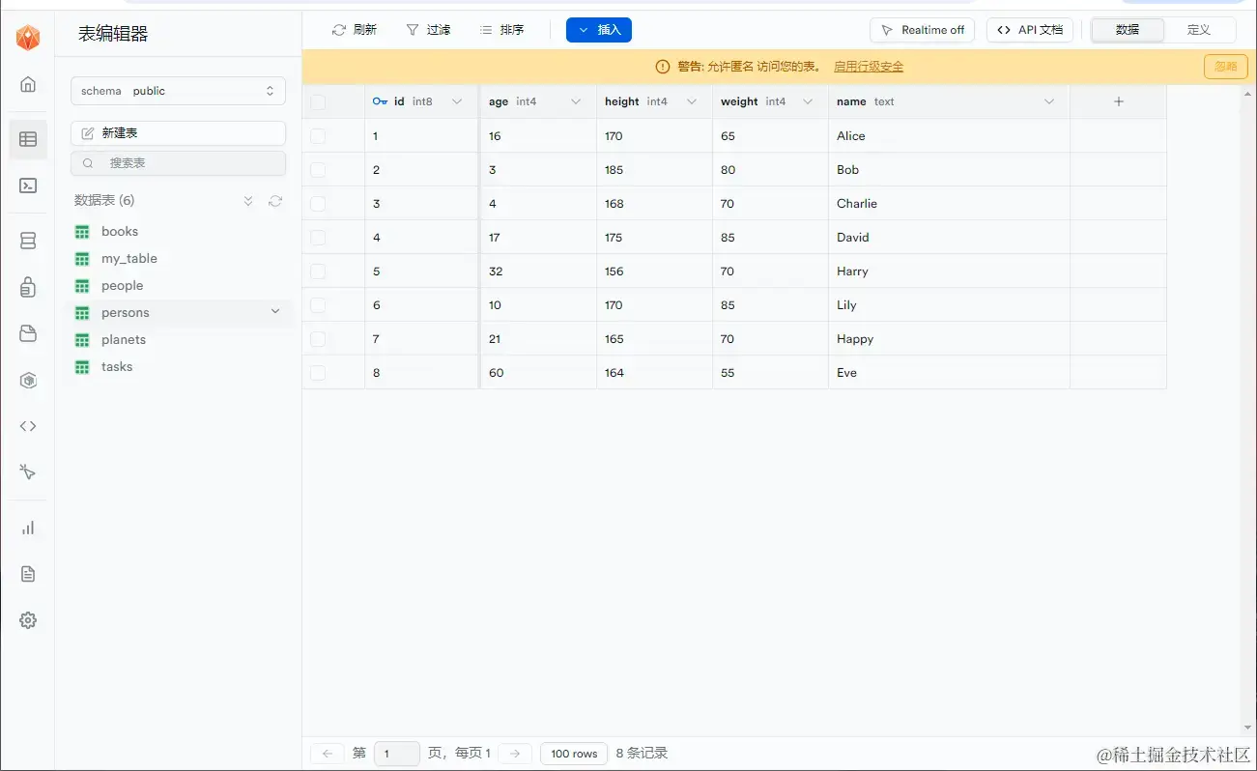The height and width of the screenshot is (771, 1257).
Task: Open the API code brackets sidebar icon
Action: 28,426
